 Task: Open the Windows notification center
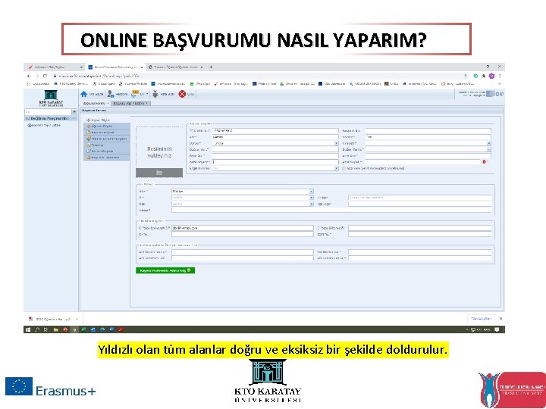497,329
